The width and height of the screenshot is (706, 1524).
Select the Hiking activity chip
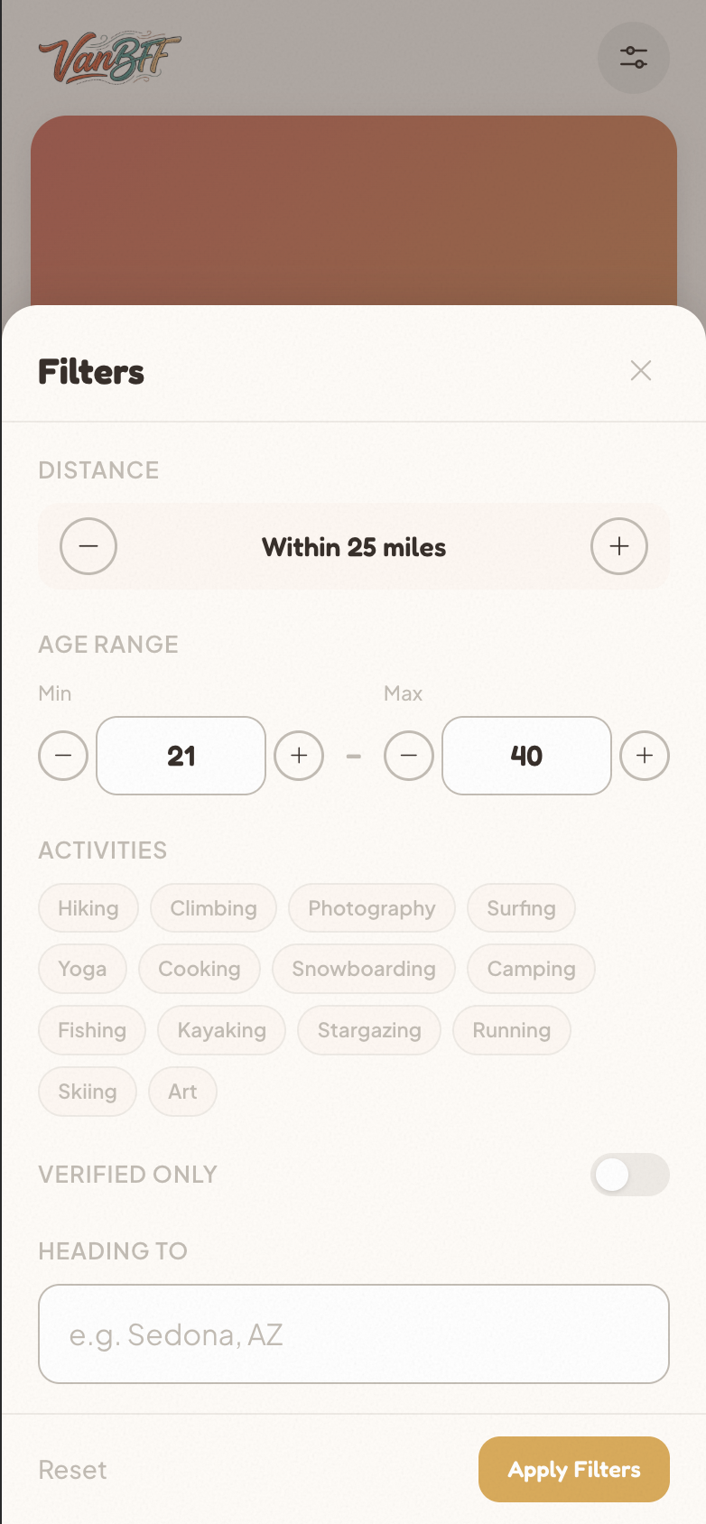(x=88, y=908)
